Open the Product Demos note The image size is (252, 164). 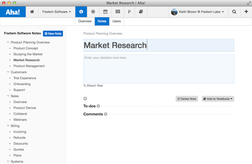(x=25, y=108)
